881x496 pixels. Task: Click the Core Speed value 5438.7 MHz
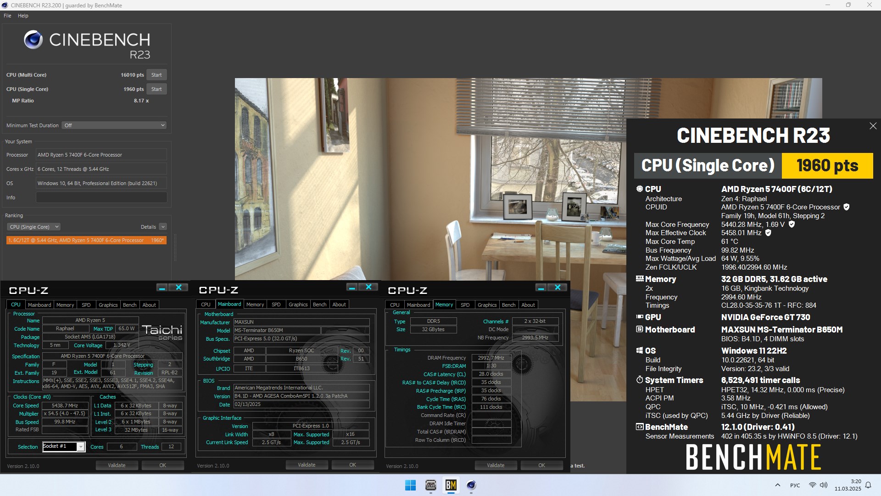[x=65, y=406]
